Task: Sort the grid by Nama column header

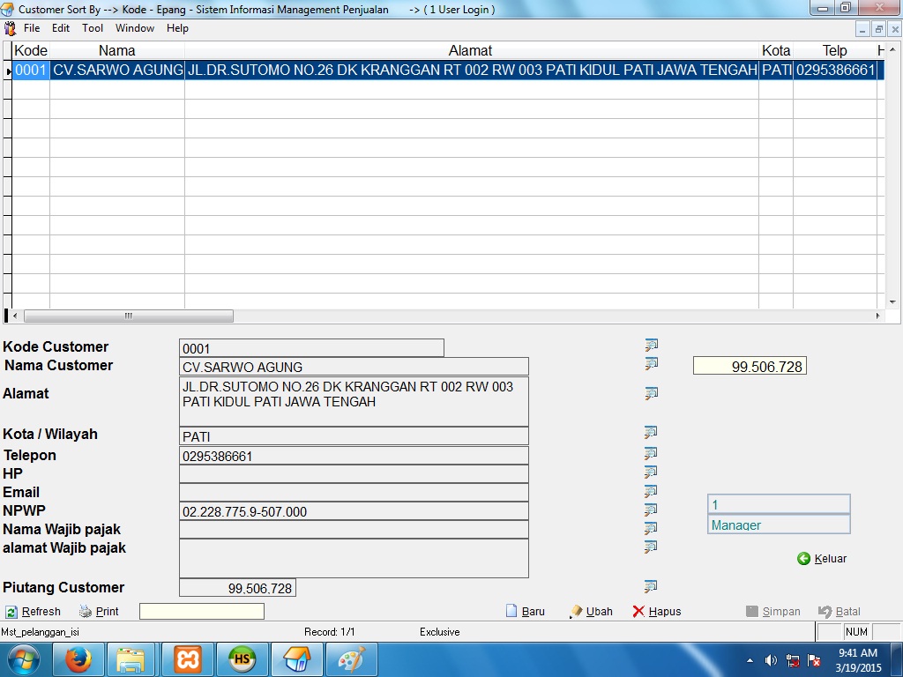Action: click(x=116, y=51)
